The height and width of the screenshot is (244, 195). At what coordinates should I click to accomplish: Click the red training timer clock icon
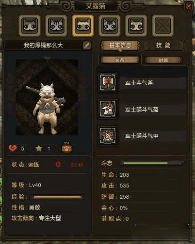pyautogui.click(x=58, y=165)
